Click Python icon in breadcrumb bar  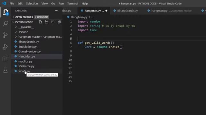coord(68,17)
